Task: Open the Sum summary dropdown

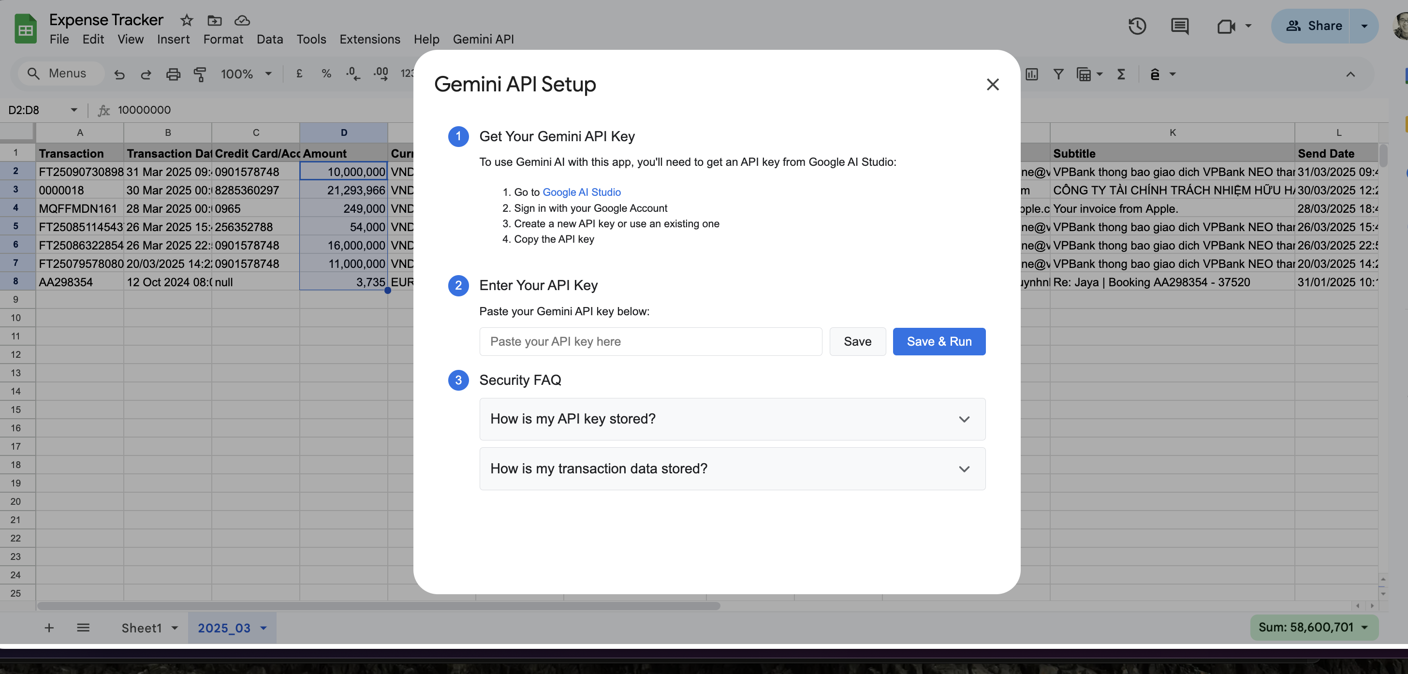Action: coord(1314,627)
